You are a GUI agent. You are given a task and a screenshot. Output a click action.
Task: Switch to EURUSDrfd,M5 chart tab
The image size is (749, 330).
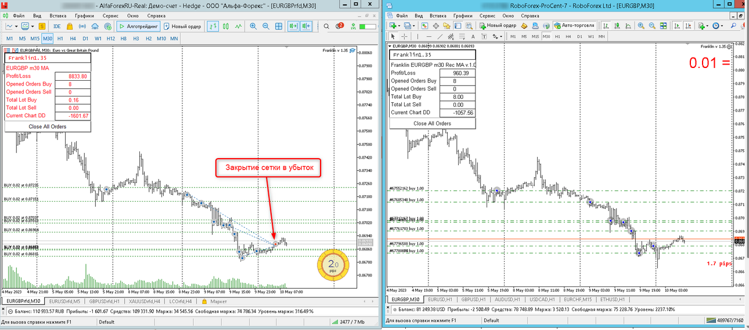(65, 301)
